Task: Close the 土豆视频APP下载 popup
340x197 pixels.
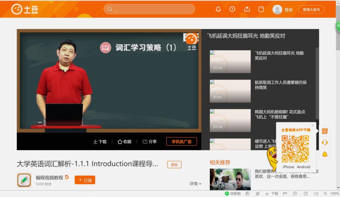Action: tap(312, 125)
